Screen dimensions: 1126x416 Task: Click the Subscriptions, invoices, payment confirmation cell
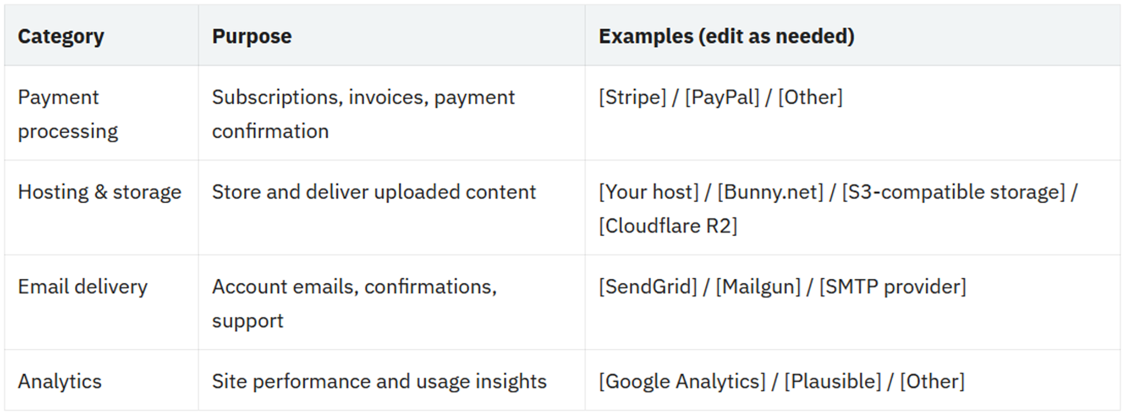pos(363,114)
